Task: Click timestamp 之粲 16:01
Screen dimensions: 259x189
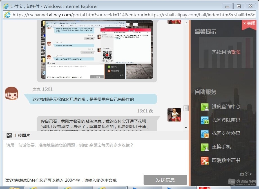Action: pyautogui.click(x=43, y=89)
